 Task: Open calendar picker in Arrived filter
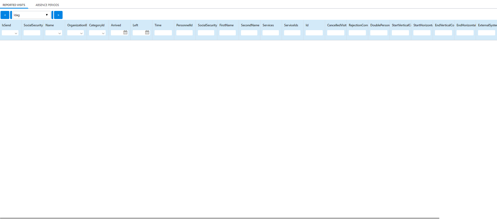[125, 33]
